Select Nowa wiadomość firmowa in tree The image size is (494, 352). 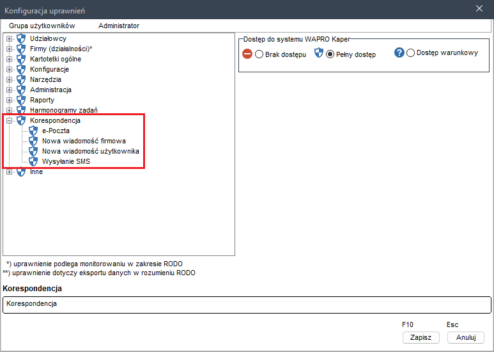point(84,141)
